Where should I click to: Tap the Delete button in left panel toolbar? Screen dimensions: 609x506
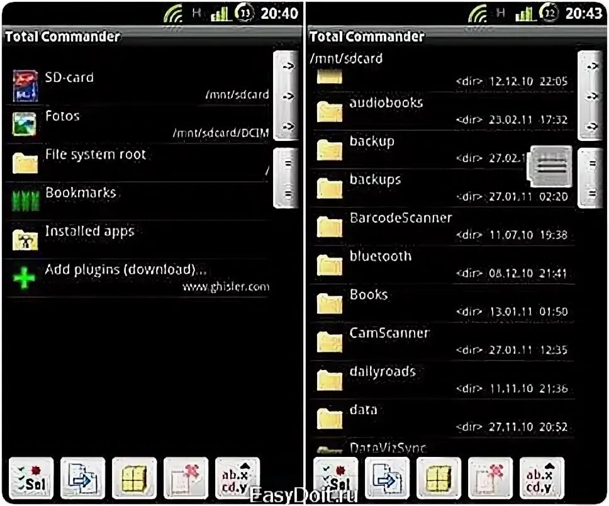click(x=186, y=478)
